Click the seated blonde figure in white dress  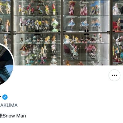pos(42,52)
